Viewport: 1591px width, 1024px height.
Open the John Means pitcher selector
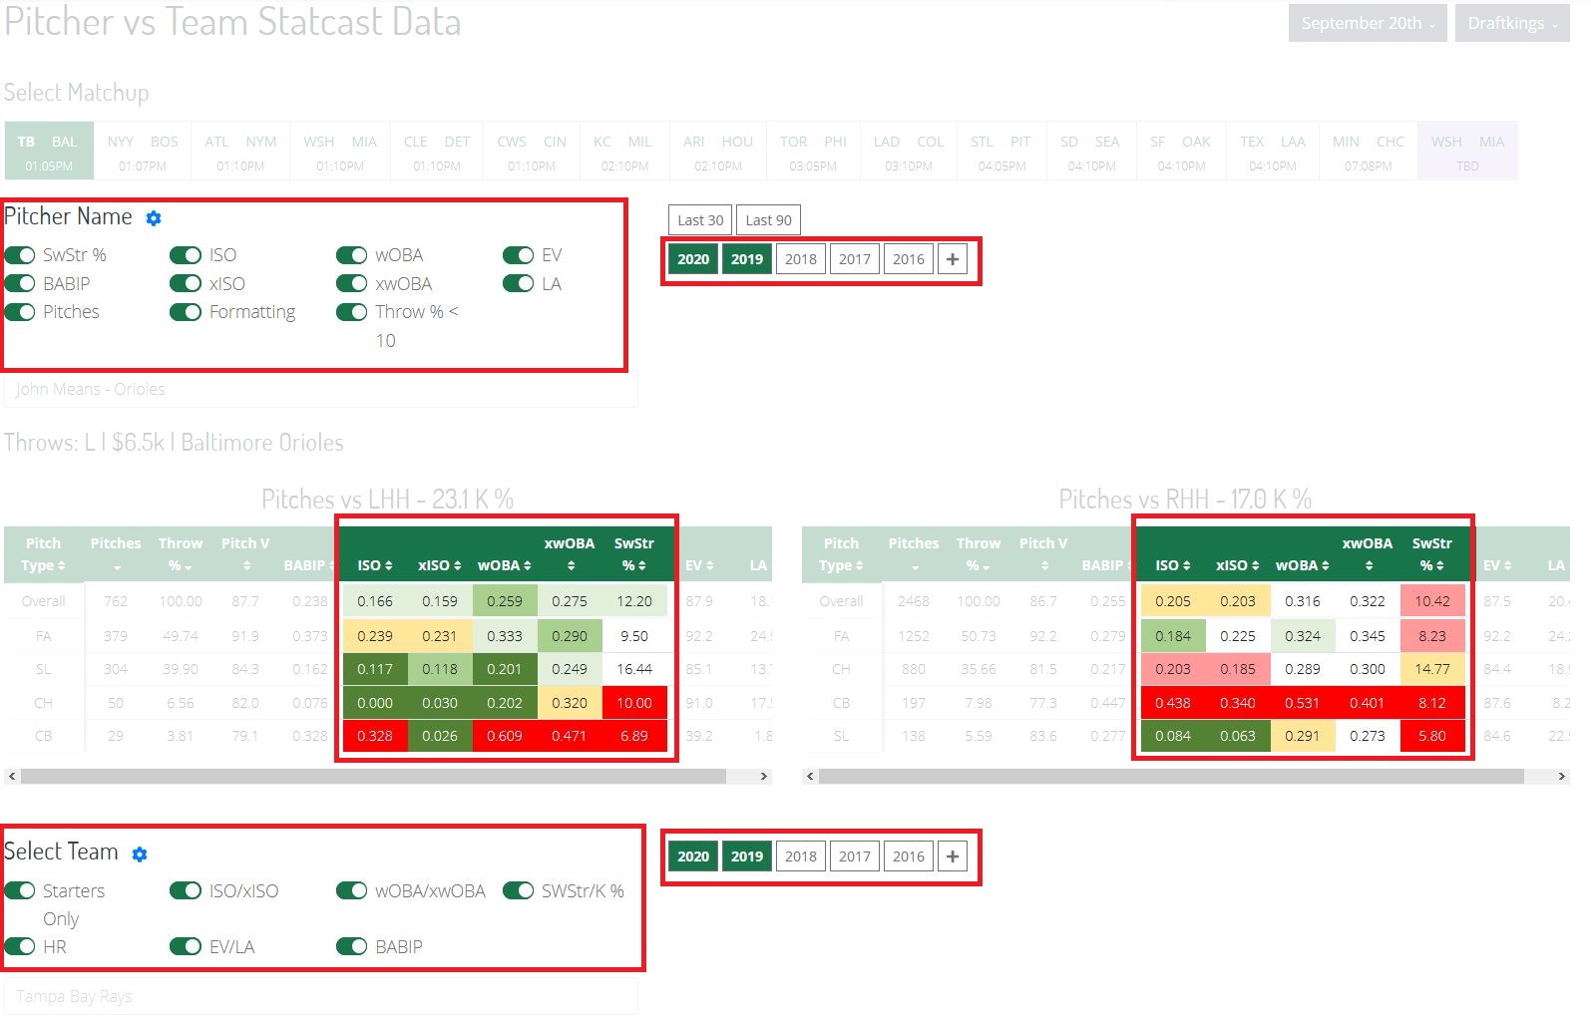pyautogui.click(x=319, y=390)
